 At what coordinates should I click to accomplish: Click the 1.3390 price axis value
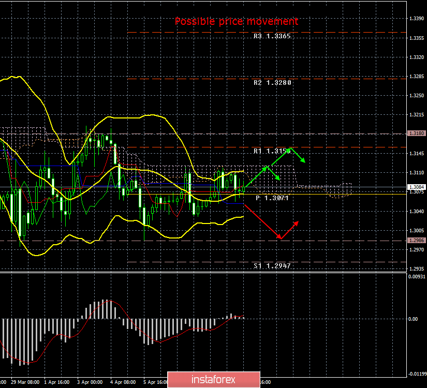click(x=417, y=19)
